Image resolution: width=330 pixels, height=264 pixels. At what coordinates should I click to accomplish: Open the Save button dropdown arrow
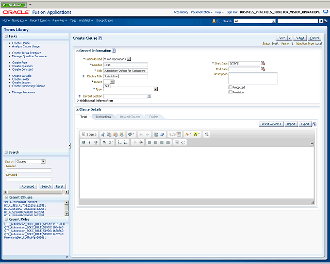point(290,38)
